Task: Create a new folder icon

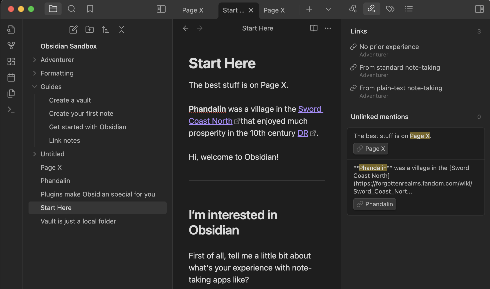Action: pyautogui.click(x=89, y=29)
